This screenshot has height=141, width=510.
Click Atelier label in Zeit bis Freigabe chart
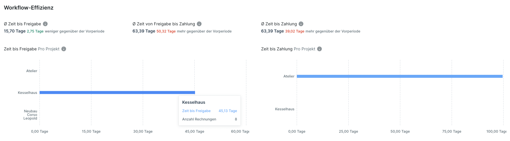(x=32, y=71)
